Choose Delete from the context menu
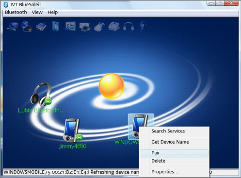Image resolution: width=241 pixels, height=178 pixels. (x=174, y=161)
